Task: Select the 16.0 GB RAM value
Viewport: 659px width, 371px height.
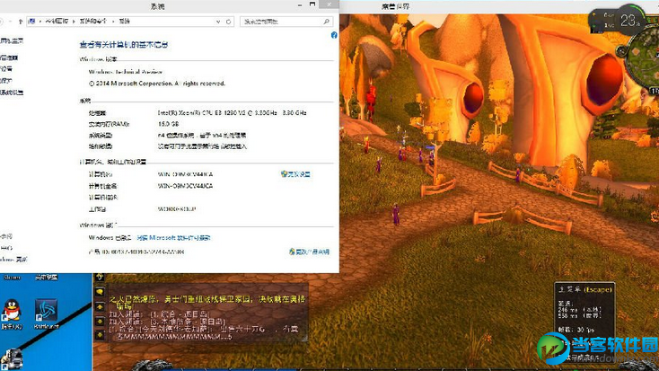Action: point(168,124)
